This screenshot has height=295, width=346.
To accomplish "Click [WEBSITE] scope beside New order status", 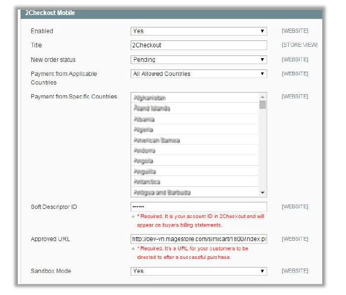I will click(295, 59).
